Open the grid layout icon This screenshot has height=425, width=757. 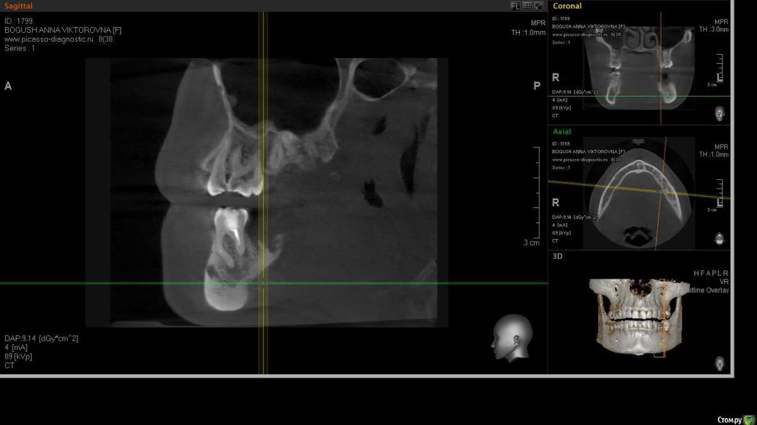pyautogui.click(x=527, y=6)
